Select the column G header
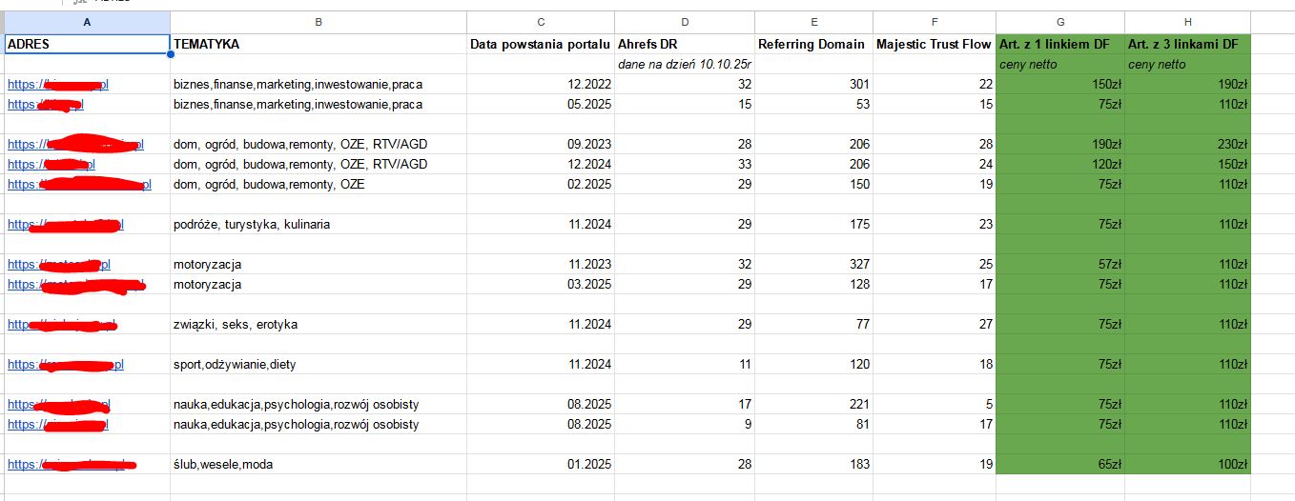This screenshot has height=501, width=1295. [1059, 22]
